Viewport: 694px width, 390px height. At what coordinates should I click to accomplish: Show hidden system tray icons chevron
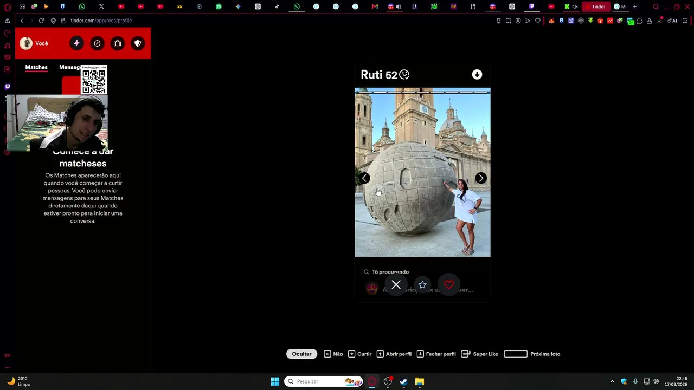click(x=612, y=381)
